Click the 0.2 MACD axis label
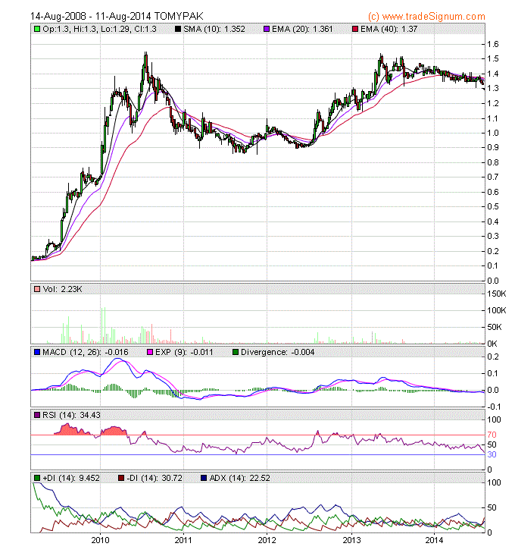Image resolution: width=515 pixels, height=556 pixels. pyautogui.click(x=493, y=357)
